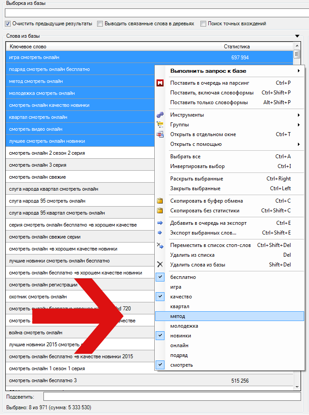Focus the 'Подсветить' input field
309x415 pixels.
click(172, 396)
